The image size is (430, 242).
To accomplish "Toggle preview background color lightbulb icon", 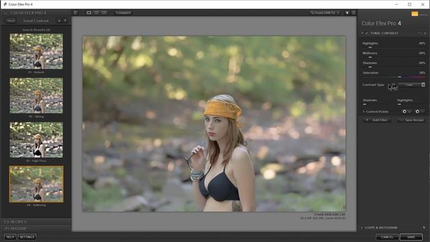I will click(x=347, y=13).
